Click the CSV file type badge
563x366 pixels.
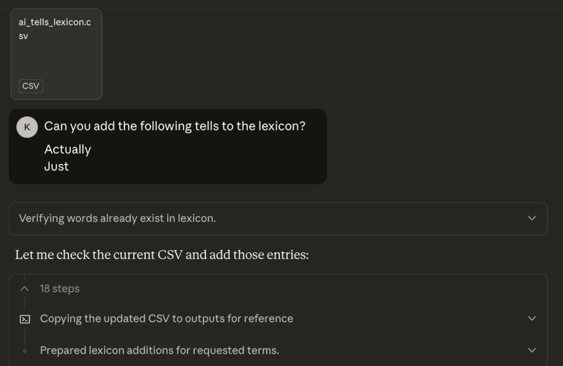pos(31,86)
